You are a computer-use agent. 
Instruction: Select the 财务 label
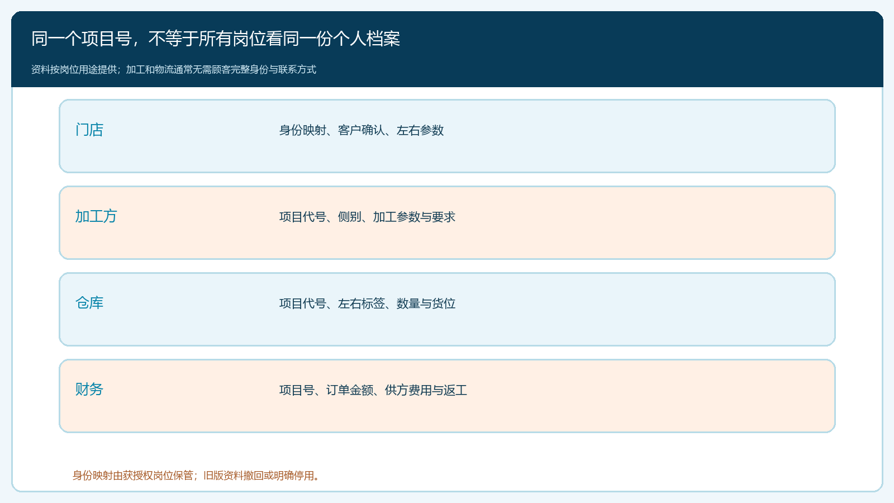tap(89, 390)
